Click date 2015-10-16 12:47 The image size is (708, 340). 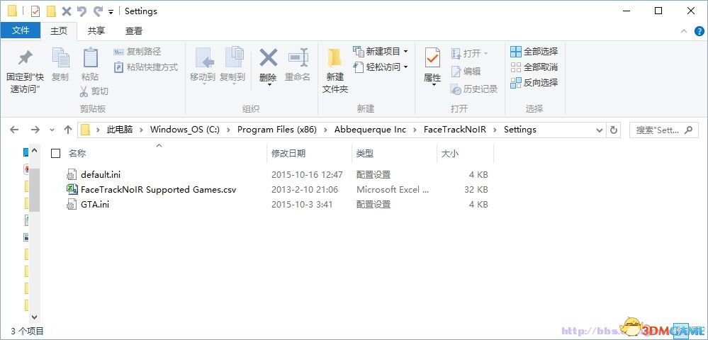(x=307, y=175)
